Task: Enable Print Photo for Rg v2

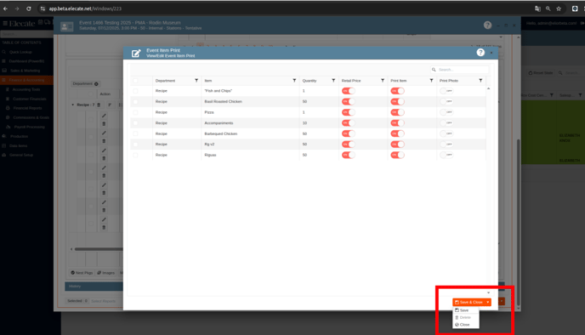Action: [x=446, y=144]
